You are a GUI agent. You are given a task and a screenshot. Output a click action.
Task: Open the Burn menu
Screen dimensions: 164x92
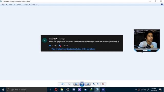pos(26,5)
